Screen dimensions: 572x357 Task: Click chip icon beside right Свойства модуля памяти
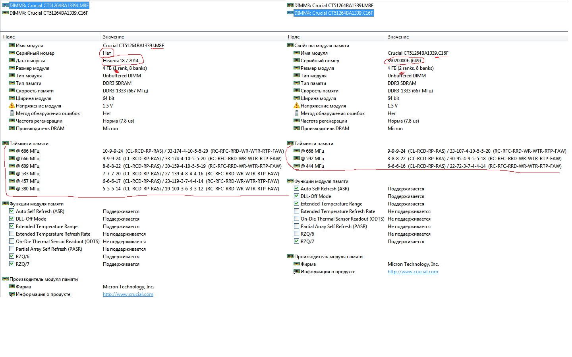point(290,45)
